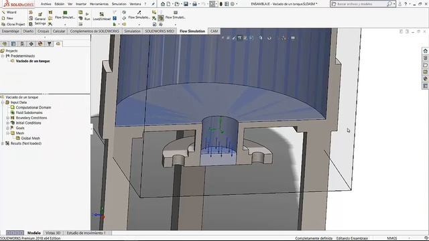This screenshot has height=241, width=429.
Task: Switch to the Ensamblaje ribbon tab
Action: pos(11,31)
